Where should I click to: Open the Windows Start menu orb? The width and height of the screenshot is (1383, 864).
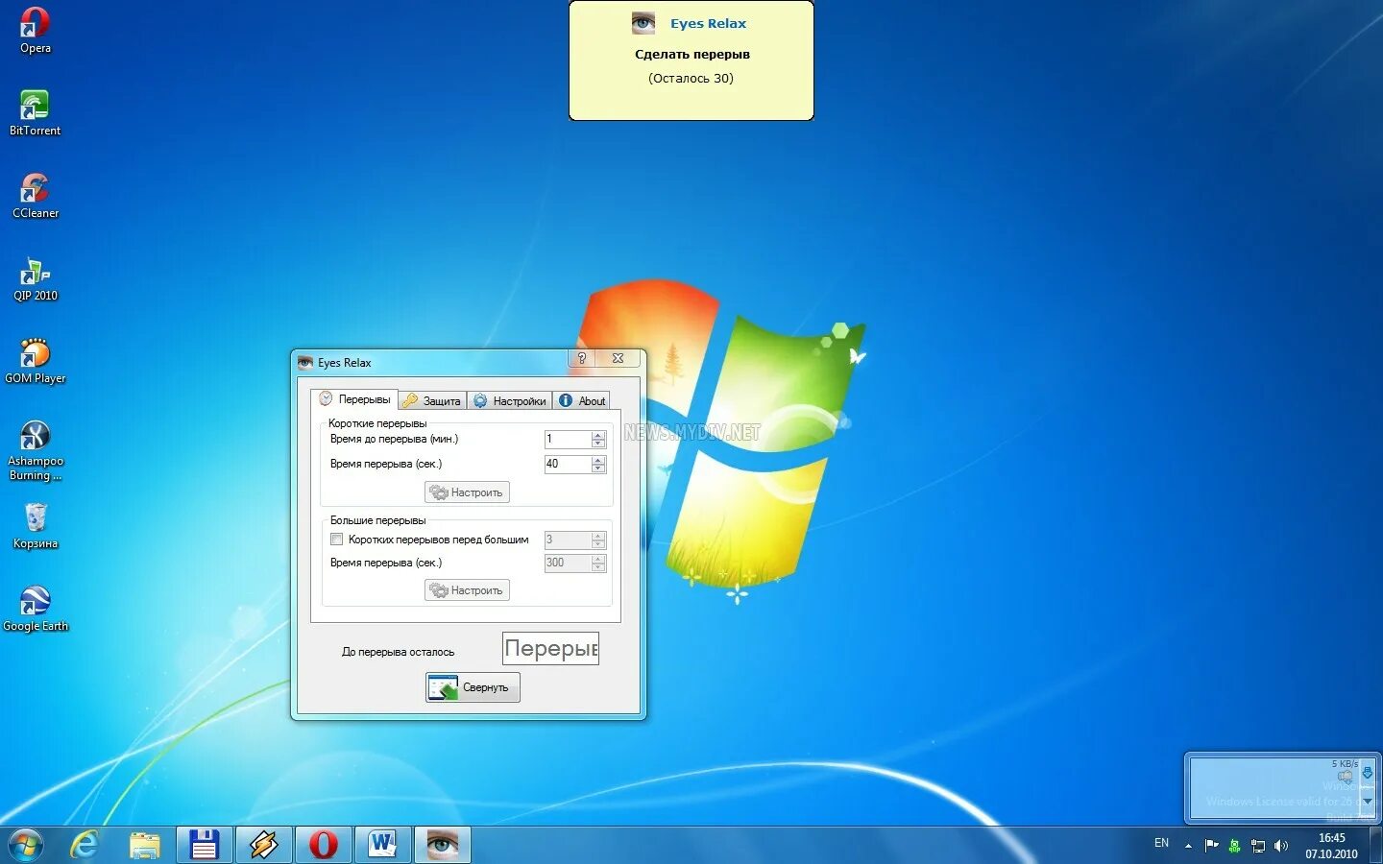tap(26, 845)
